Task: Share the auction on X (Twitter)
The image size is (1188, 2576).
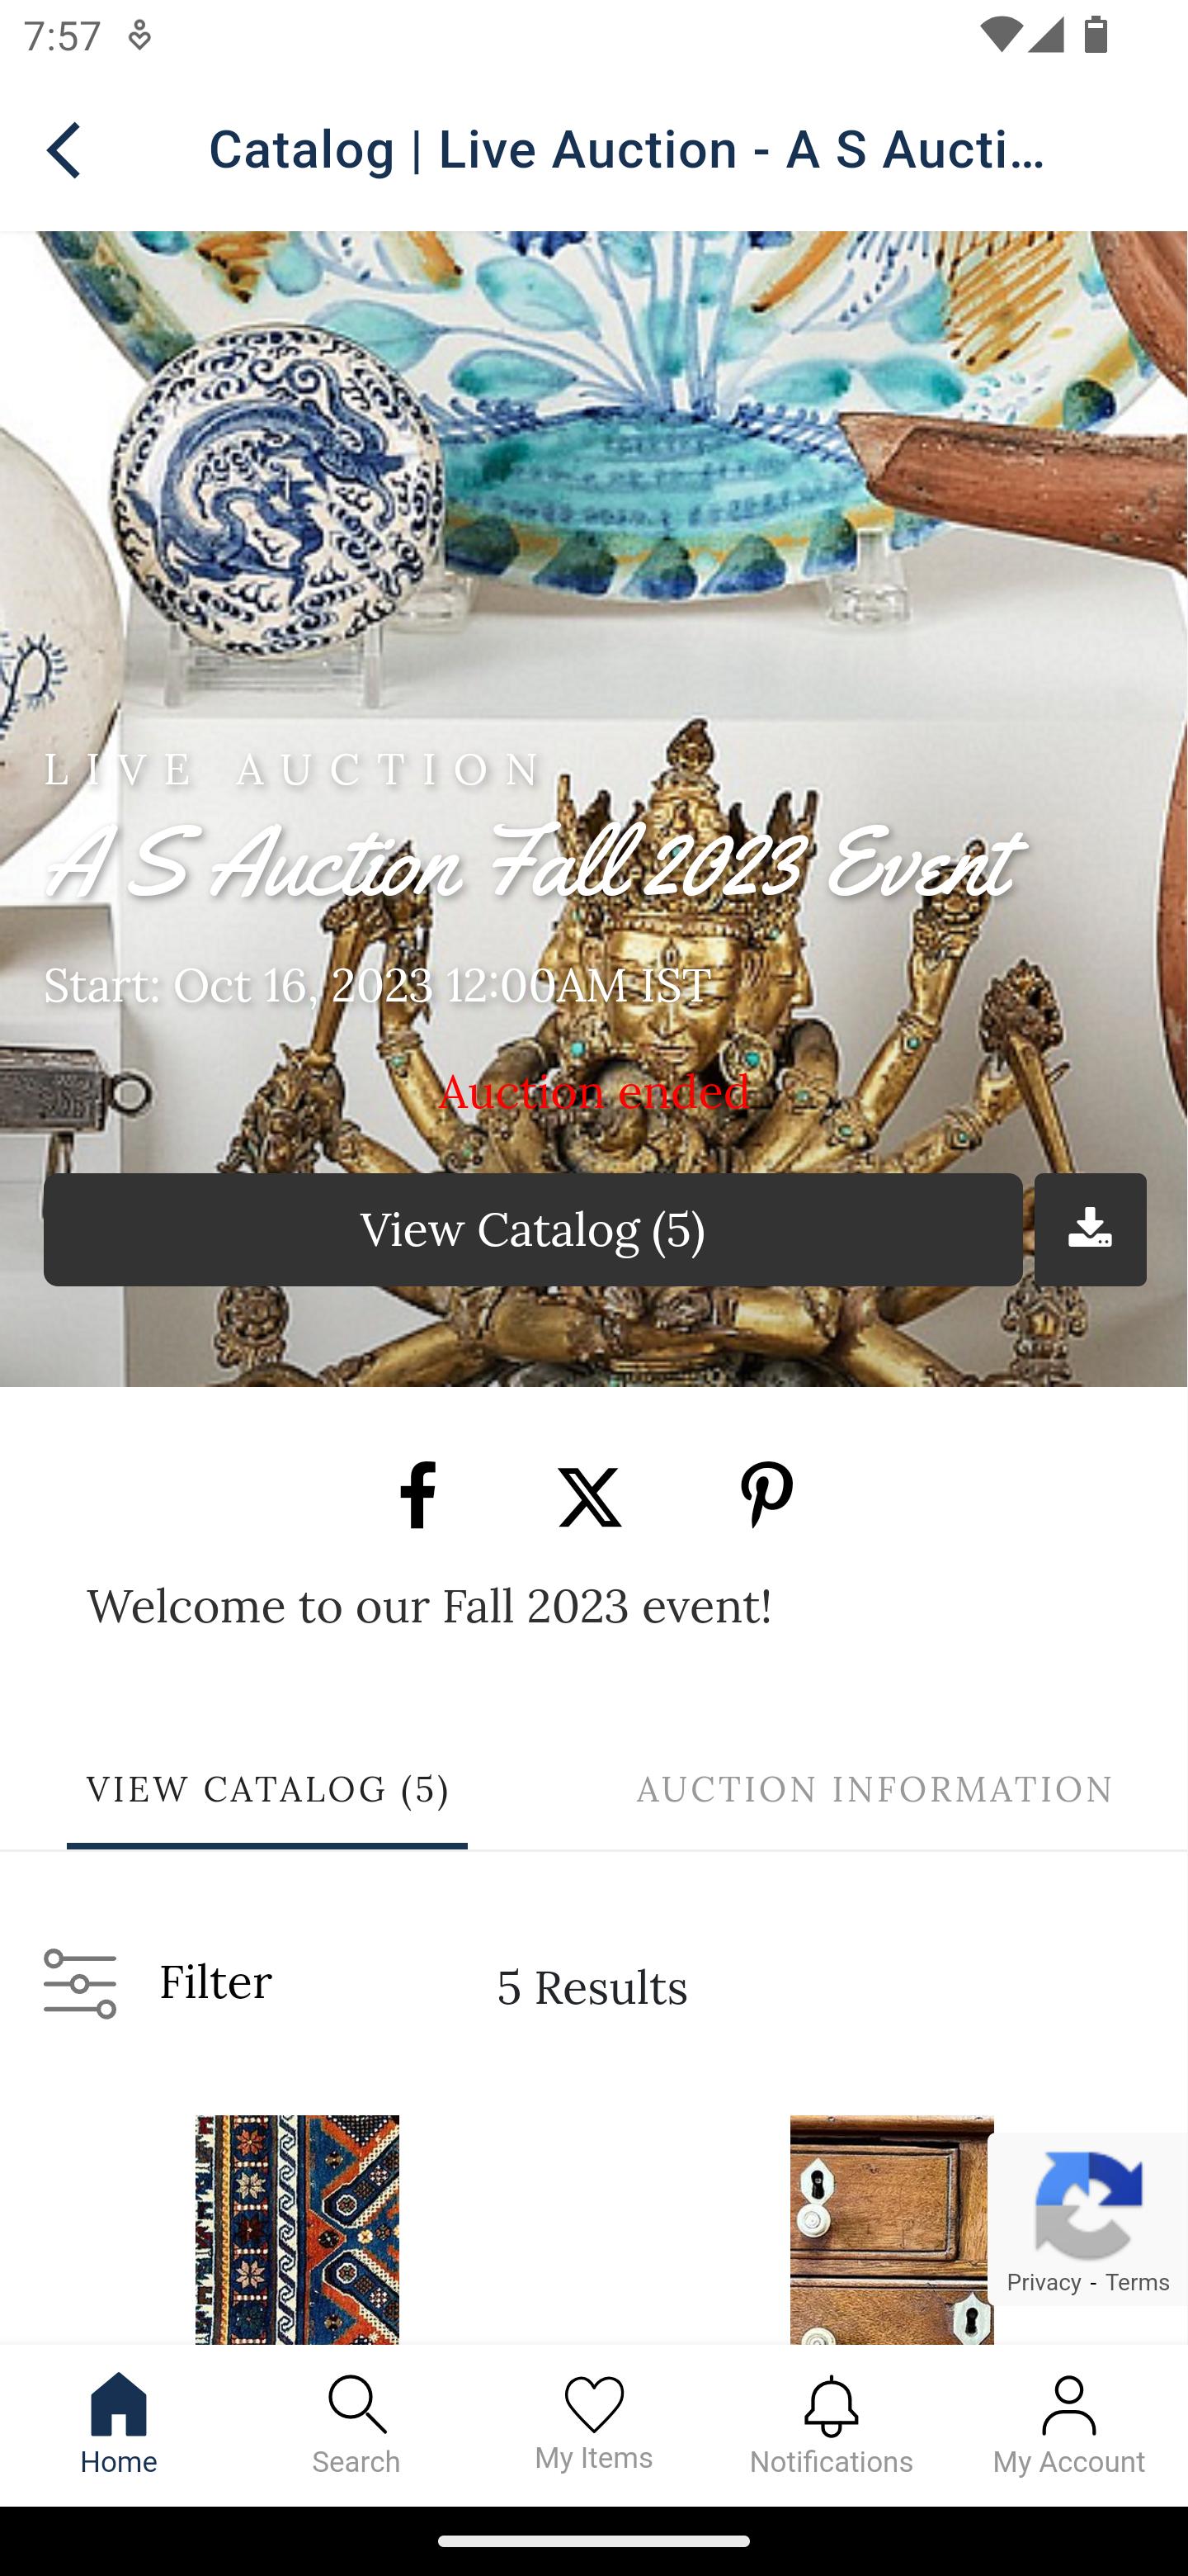Action: [x=591, y=1497]
